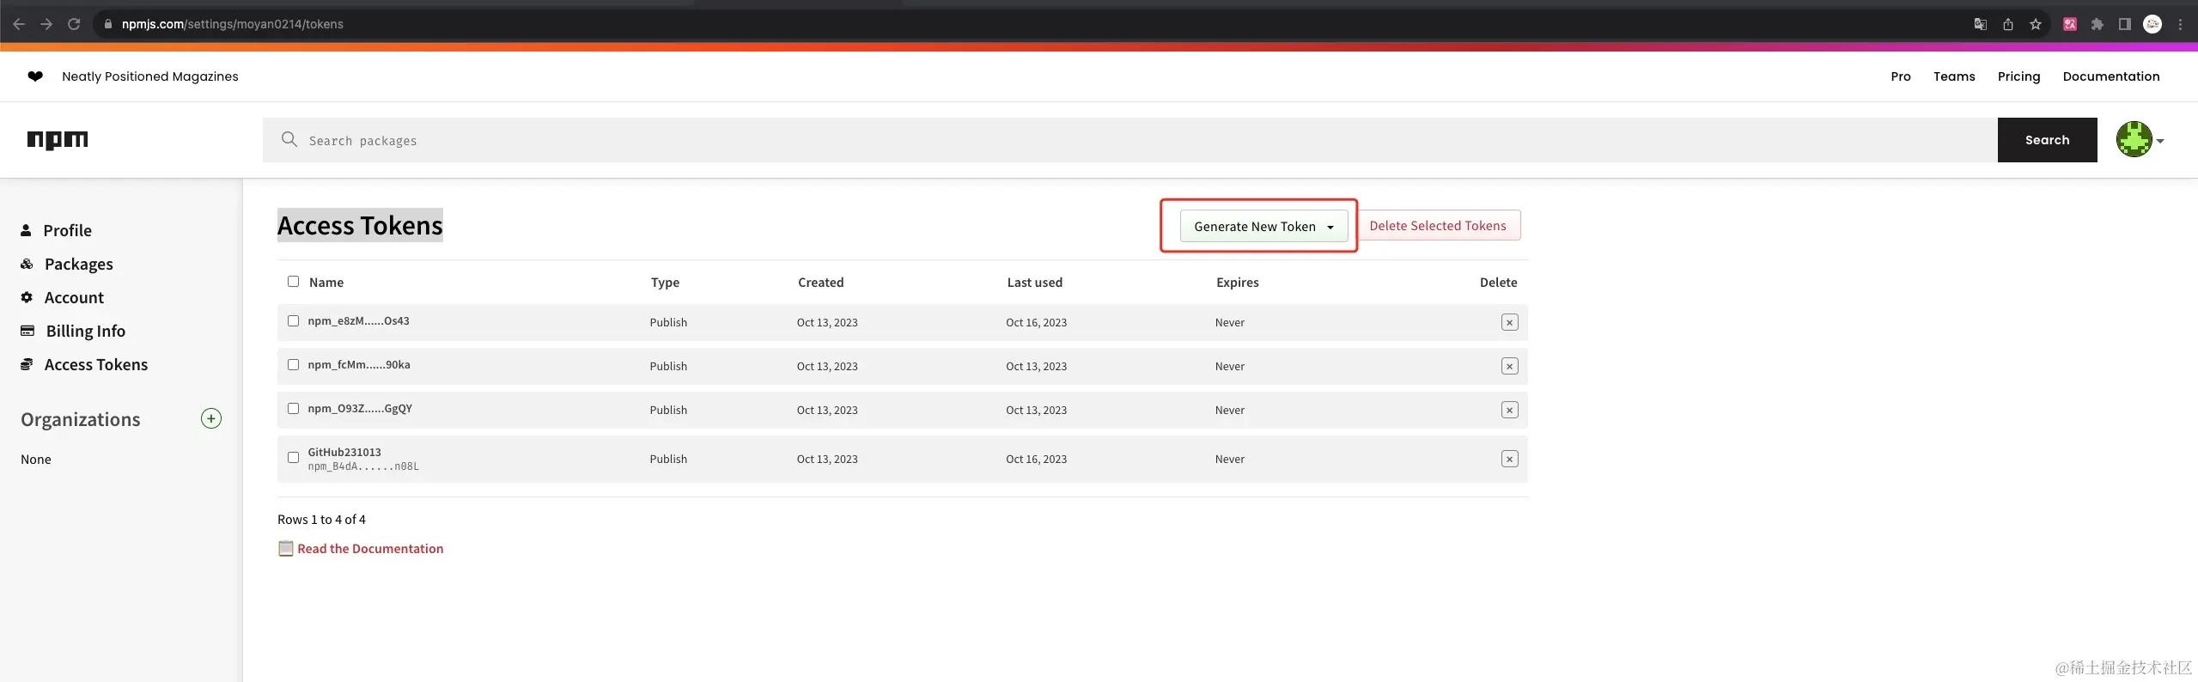This screenshot has height=682, width=2198.
Task: Click the Neatly Positioned Magazines text
Action: coord(150,76)
